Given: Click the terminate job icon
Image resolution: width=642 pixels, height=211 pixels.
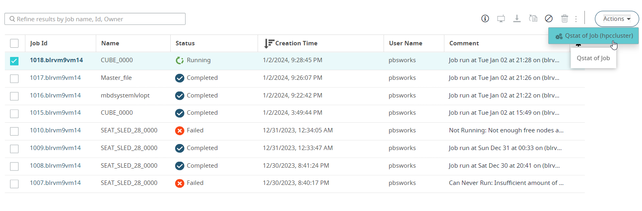Looking at the screenshot, I should coord(549,18).
